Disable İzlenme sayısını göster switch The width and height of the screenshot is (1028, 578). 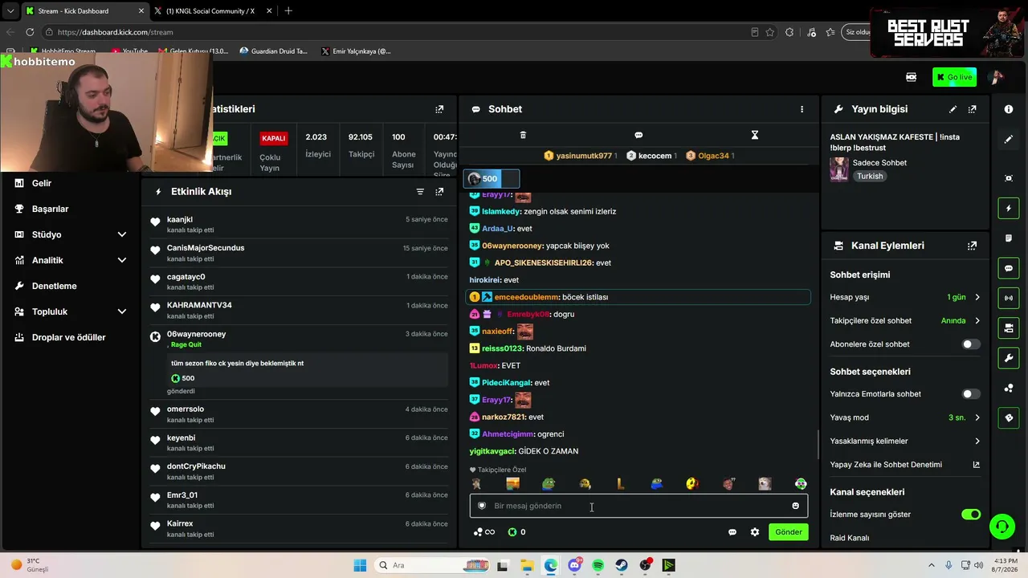(x=971, y=515)
